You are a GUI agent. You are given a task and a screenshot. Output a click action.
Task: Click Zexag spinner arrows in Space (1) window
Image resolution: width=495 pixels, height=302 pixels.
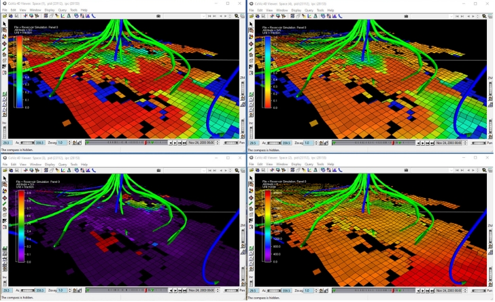tap(70, 143)
